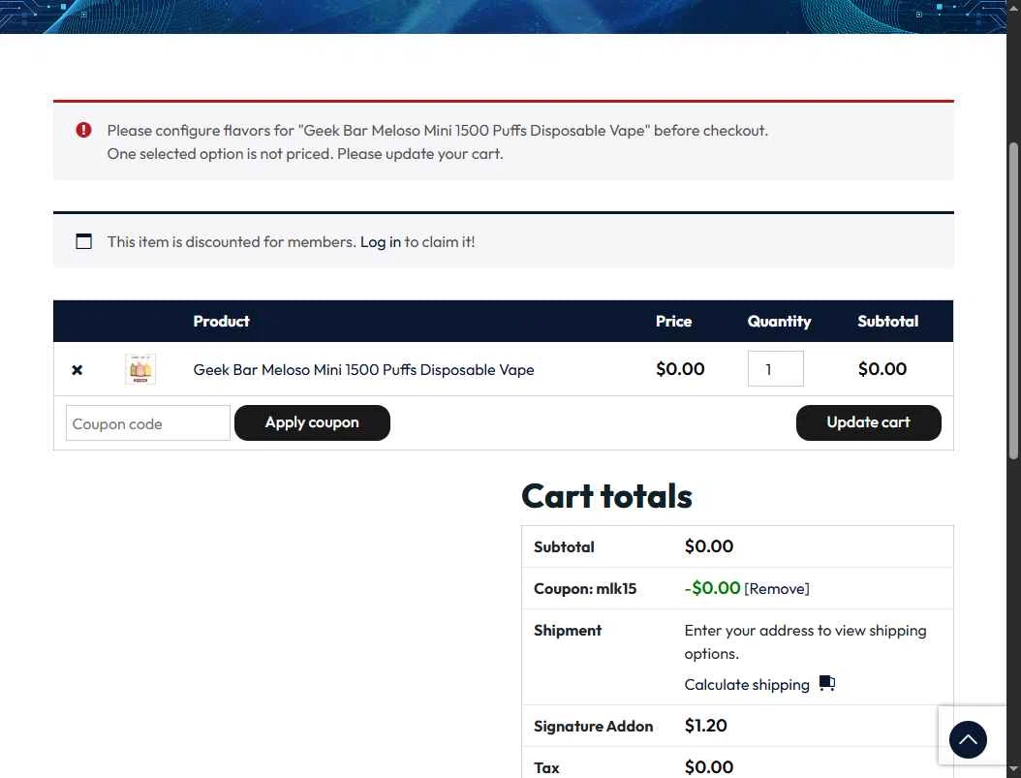Click the Subtotal column header
Image resolution: width=1021 pixels, height=778 pixels.
[x=887, y=321]
